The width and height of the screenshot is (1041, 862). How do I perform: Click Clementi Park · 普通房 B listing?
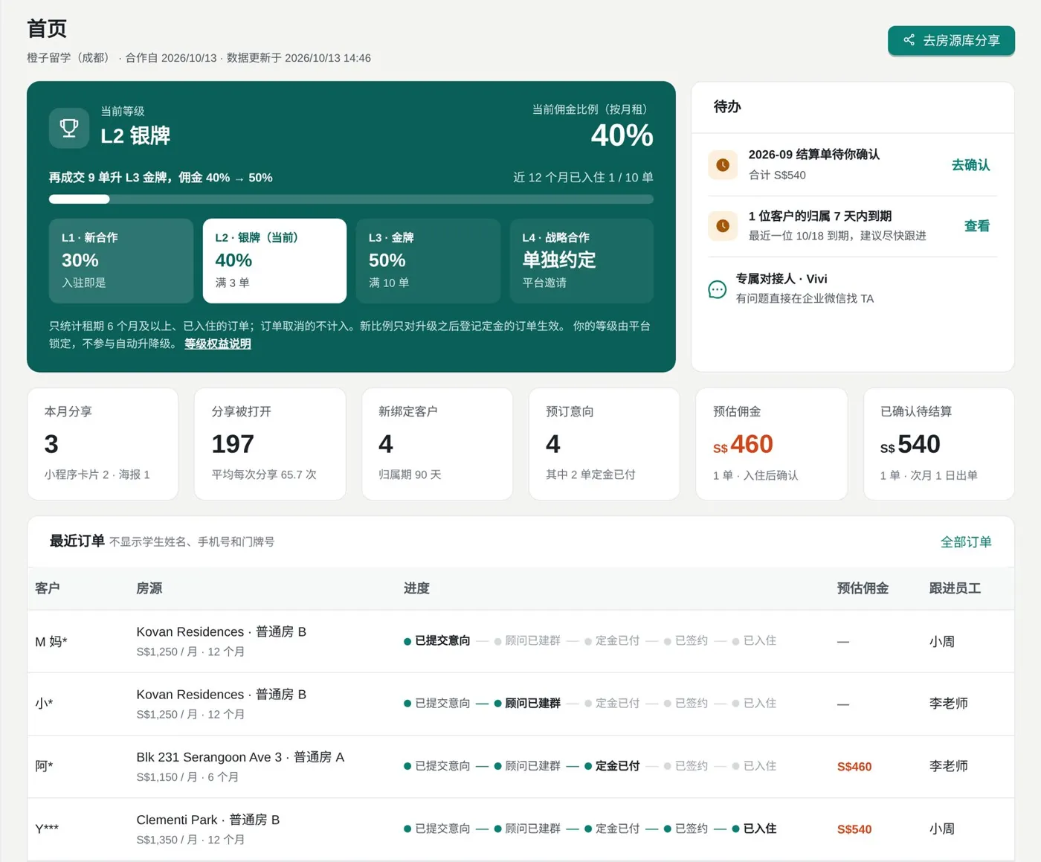click(x=208, y=820)
